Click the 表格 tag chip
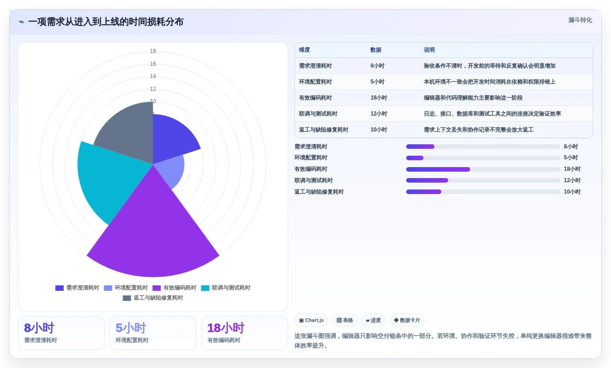The height and width of the screenshot is (368, 611). 345,321
